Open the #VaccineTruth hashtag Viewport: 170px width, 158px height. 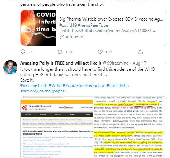tap(34, 85)
